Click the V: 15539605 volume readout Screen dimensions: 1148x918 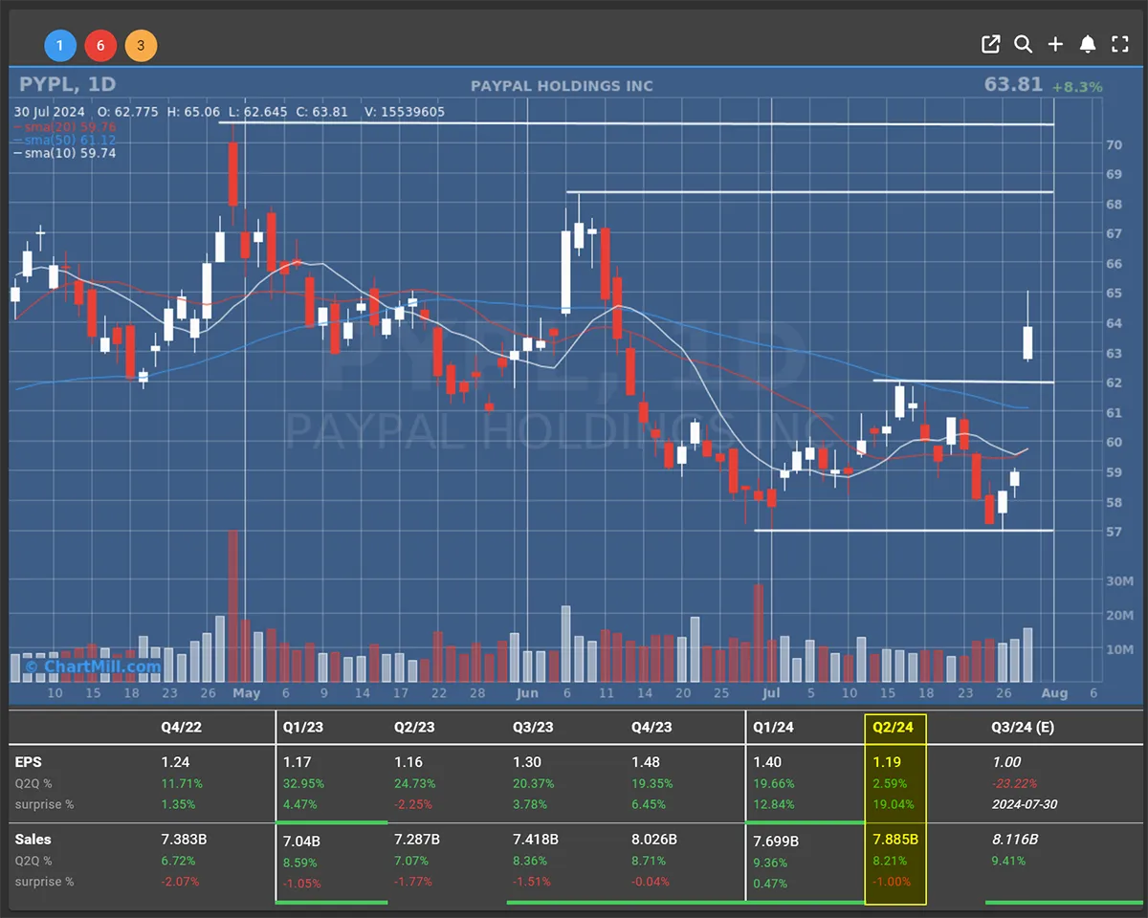coord(405,112)
